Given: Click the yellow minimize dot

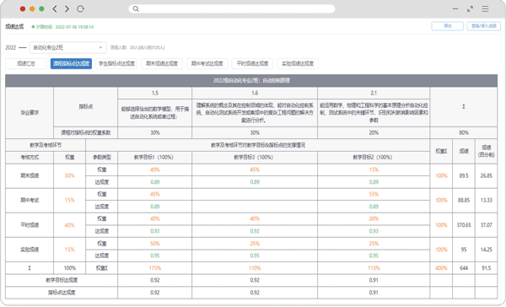Looking at the screenshot, I should (x=32, y=8).
